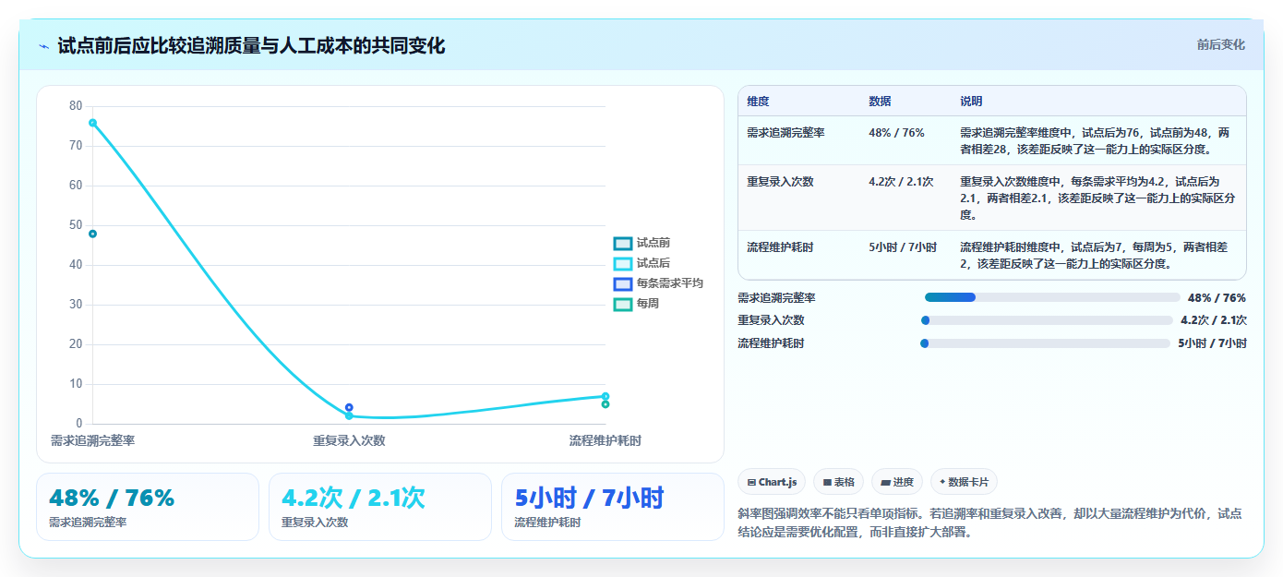Click the sparkle icon in 数据卡片 tag

942,482
